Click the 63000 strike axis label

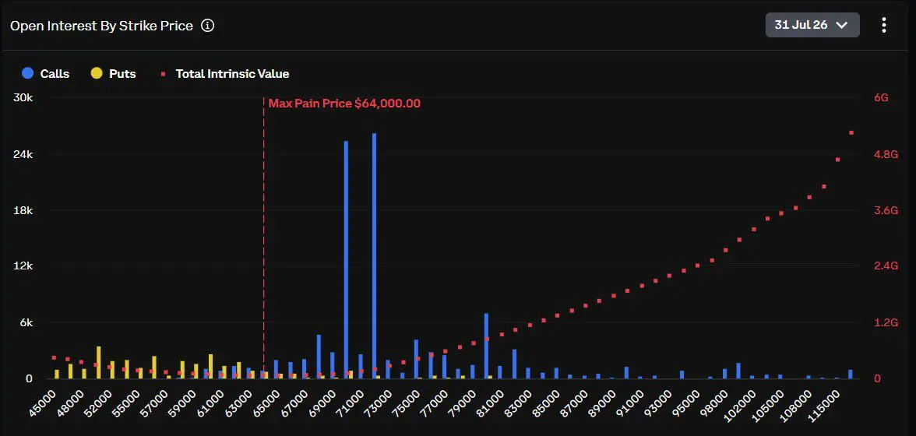point(240,403)
